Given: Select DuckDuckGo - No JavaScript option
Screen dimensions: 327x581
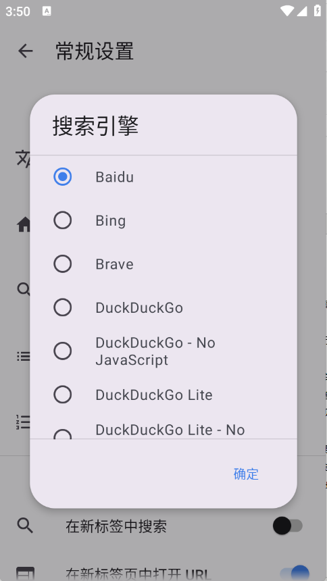Looking at the screenshot, I should click(x=63, y=351).
